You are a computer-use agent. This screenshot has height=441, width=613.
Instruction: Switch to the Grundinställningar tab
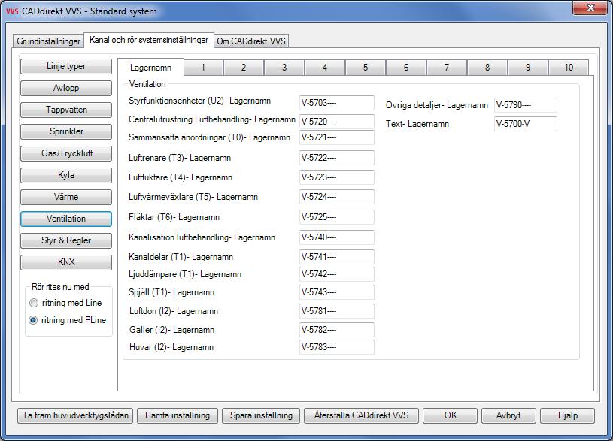(x=48, y=41)
